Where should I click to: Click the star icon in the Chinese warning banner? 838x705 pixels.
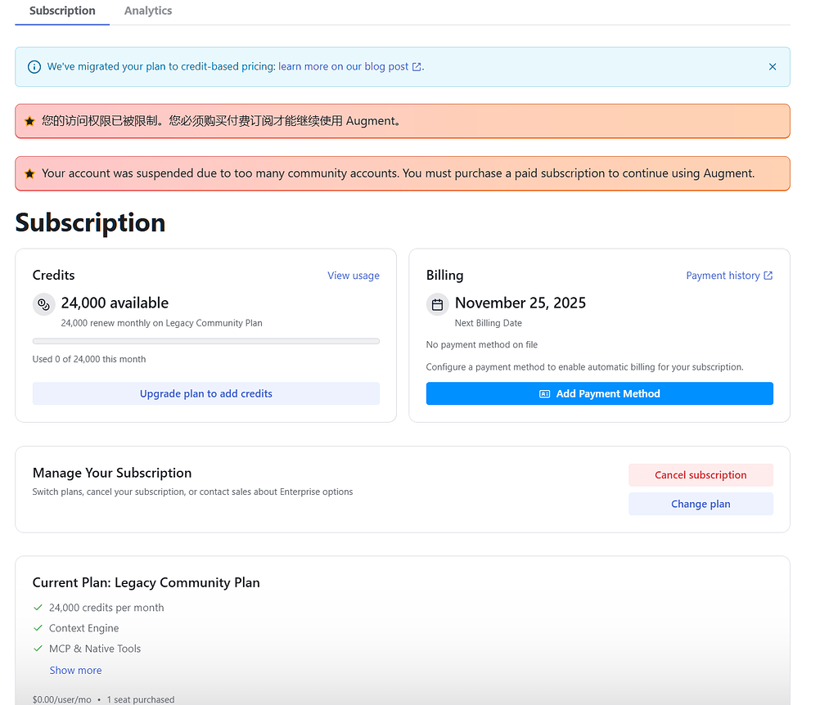tap(30, 121)
